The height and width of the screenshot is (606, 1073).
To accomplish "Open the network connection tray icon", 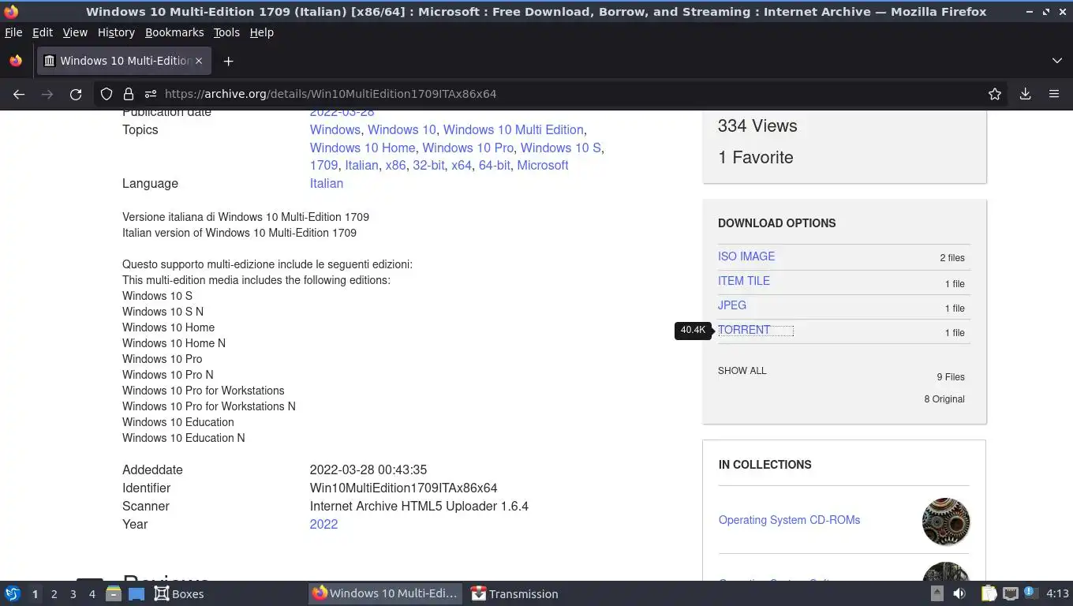I will [1010, 594].
